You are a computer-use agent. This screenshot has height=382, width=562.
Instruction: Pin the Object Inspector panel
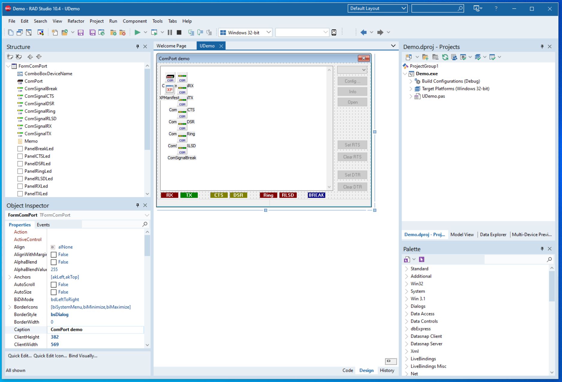pos(138,205)
